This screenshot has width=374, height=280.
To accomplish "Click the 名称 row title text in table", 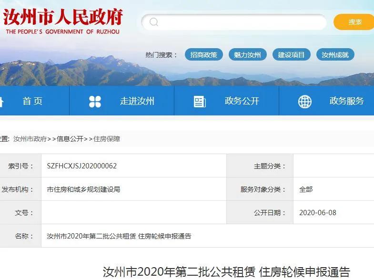I will tap(119, 236).
